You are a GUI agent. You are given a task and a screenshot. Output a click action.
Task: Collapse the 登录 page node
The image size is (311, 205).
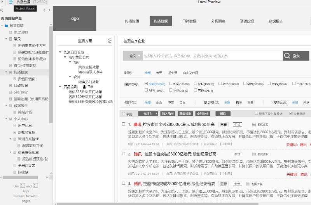tap(6, 39)
